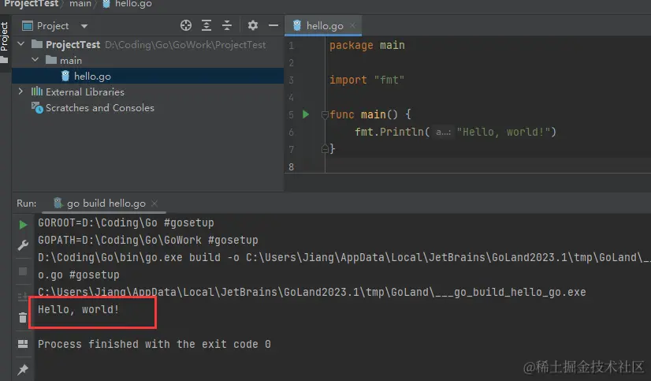Click the run gutter icon beside func main
This screenshot has width=651, height=381.
306,114
